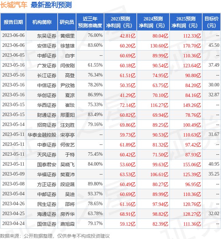Click the 2023-04-24 date cell

tap(13, 223)
